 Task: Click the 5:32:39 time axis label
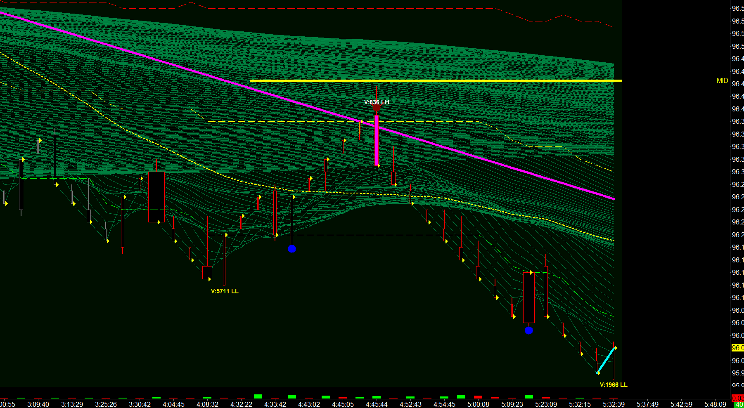point(614,404)
